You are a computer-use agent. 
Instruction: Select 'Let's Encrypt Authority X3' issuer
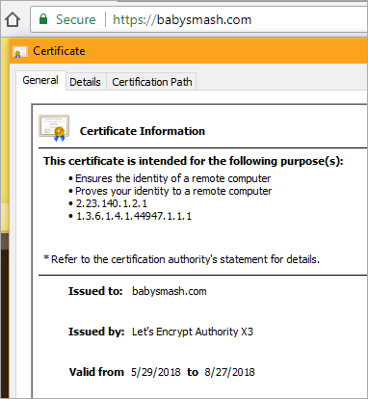(193, 332)
